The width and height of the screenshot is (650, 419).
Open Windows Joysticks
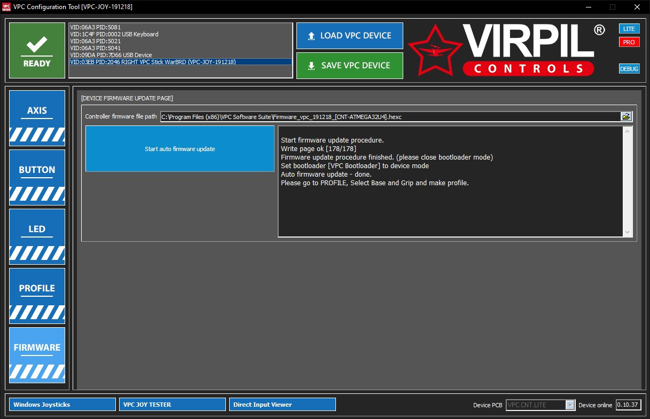point(62,405)
